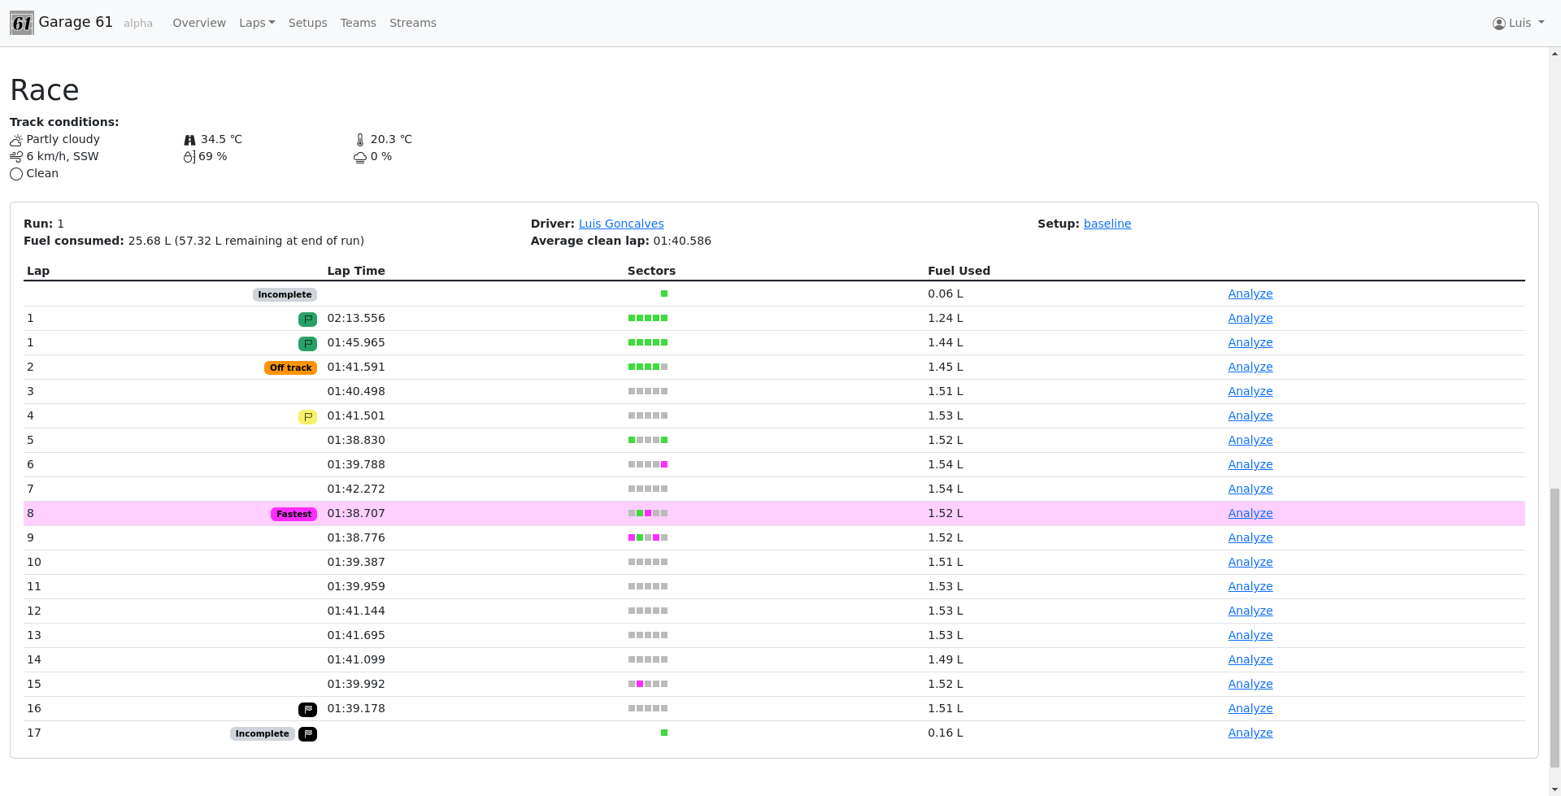Open the Setups page
The height and width of the screenshot is (796, 1561).
pyautogui.click(x=307, y=23)
